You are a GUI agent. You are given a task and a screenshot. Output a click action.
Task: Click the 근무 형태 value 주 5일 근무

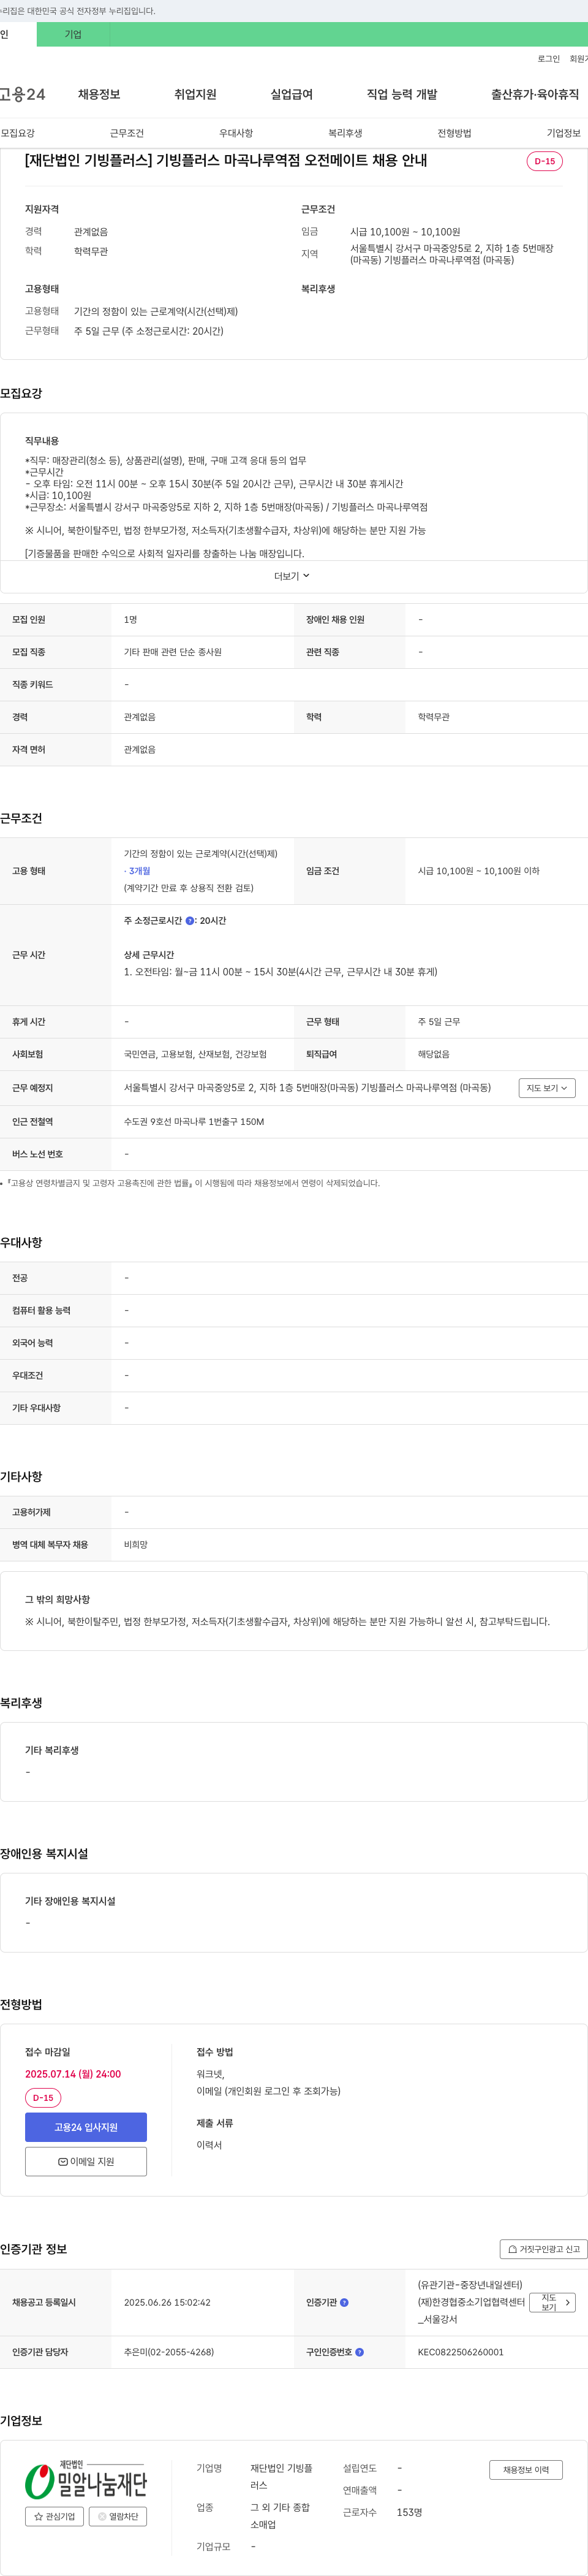point(439,1021)
